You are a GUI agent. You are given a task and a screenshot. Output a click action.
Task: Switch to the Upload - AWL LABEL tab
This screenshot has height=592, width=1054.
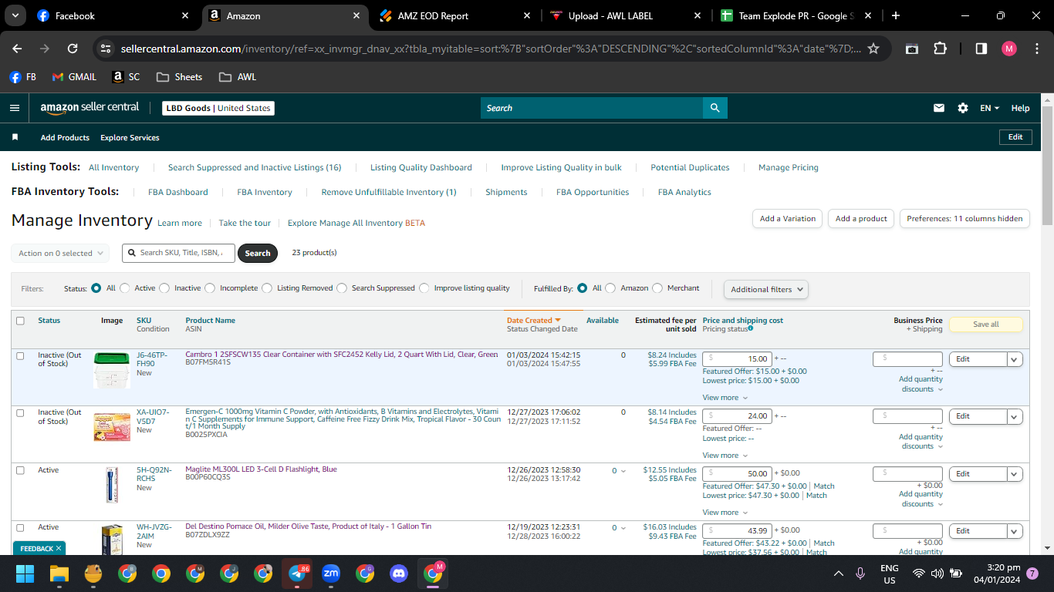point(625,15)
